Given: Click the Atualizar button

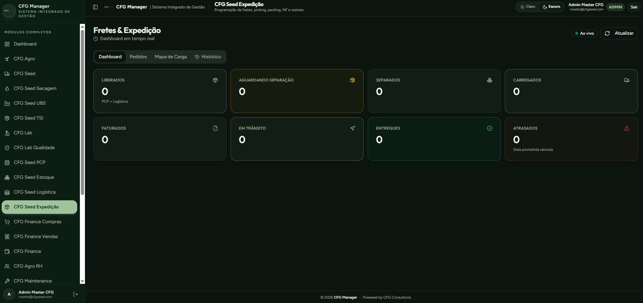Looking at the screenshot, I should pyautogui.click(x=619, y=33).
